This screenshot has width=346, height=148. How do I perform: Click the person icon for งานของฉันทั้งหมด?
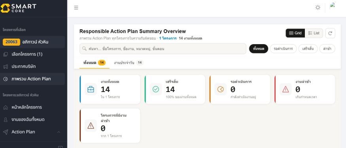click(x=6, y=120)
